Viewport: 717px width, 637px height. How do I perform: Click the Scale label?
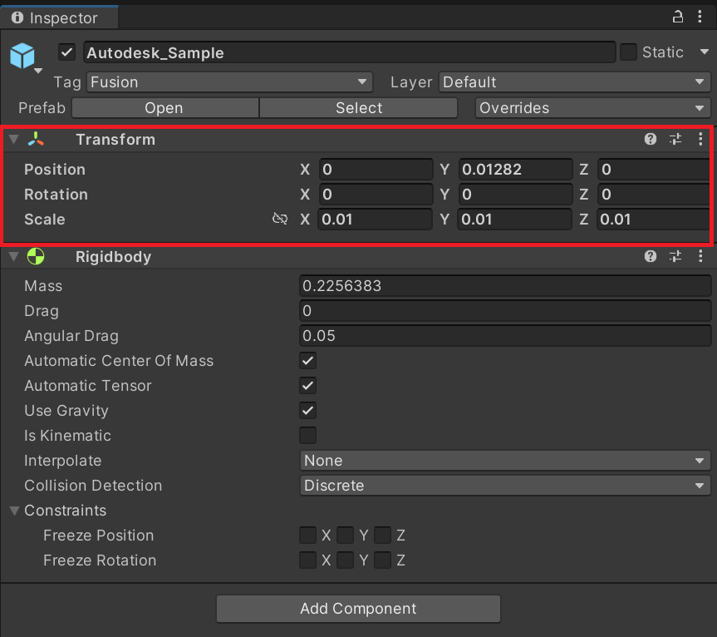(x=44, y=220)
